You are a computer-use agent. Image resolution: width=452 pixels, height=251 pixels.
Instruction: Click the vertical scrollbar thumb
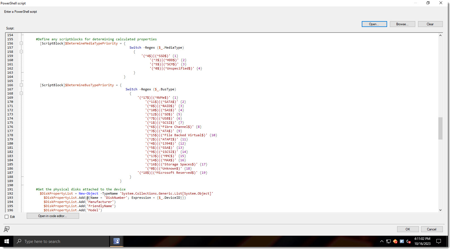(440, 128)
